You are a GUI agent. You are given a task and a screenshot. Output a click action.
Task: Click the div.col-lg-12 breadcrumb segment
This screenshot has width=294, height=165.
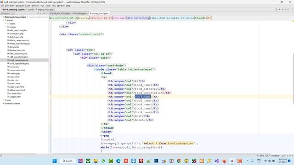(x=101, y=18)
